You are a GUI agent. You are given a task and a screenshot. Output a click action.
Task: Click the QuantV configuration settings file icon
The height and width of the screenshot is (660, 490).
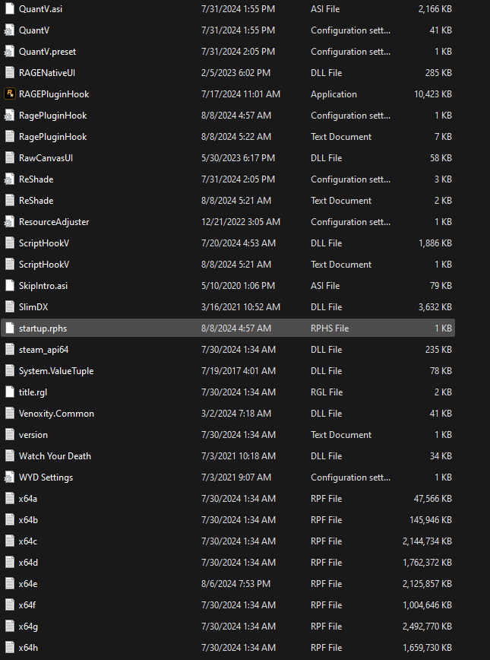pos(10,30)
